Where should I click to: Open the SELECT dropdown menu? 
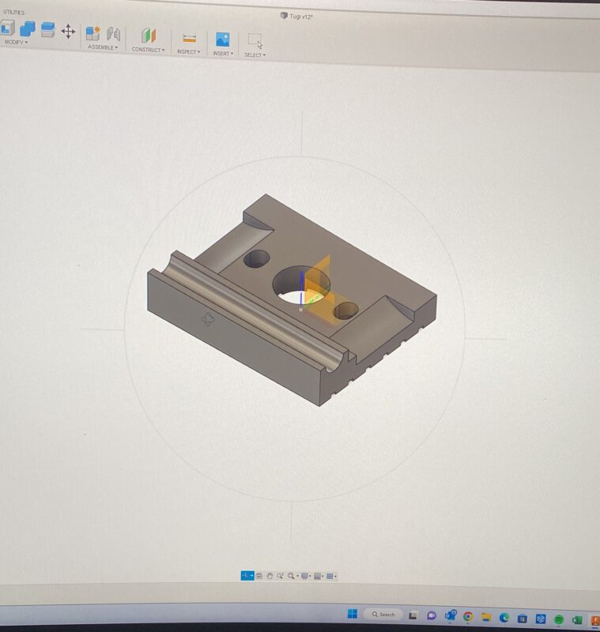coord(255,55)
